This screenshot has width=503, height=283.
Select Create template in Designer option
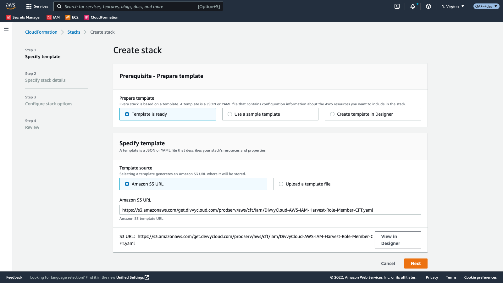(x=373, y=114)
